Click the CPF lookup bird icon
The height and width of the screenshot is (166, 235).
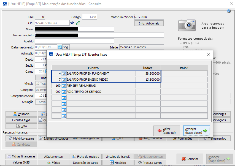(x=72, y=23)
